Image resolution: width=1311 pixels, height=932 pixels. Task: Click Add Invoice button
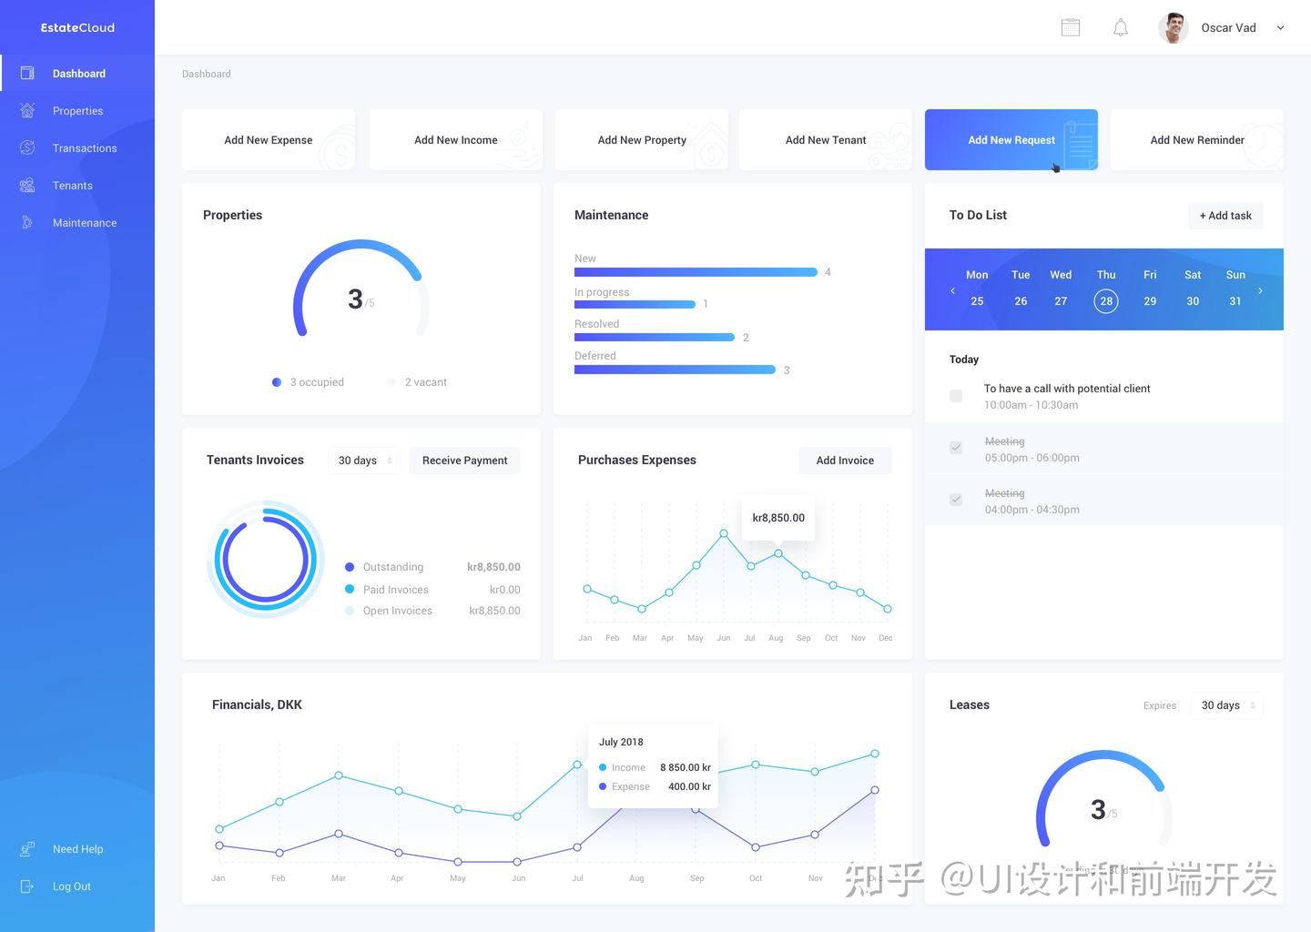coord(845,461)
